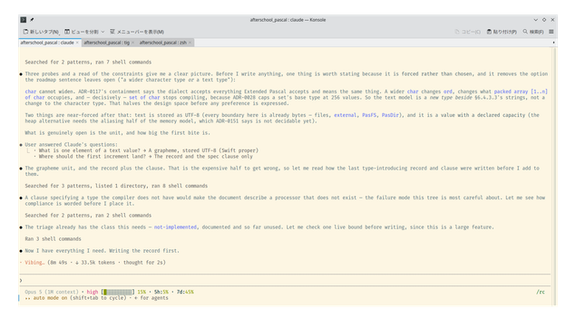The width and height of the screenshot is (576, 328).
Task: Click 'Now I have everything I need' line
Action: pyautogui.click(x=103, y=251)
